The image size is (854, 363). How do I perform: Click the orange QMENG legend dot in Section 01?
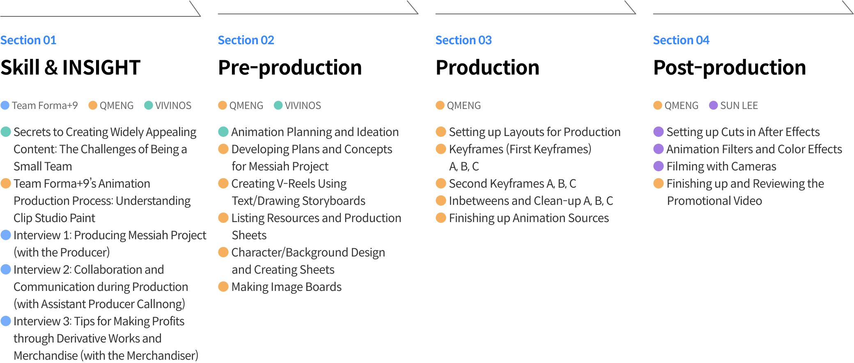tap(93, 105)
